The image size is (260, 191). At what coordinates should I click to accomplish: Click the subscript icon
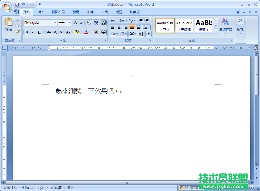point(56,32)
